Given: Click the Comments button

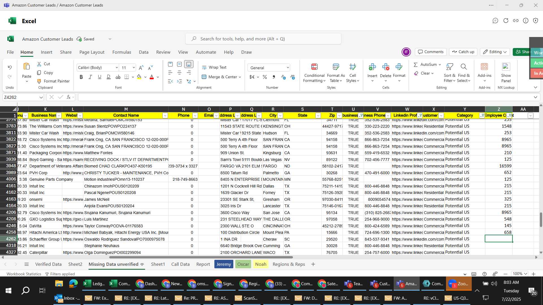Looking at the screenshot, I should [431, 52].
